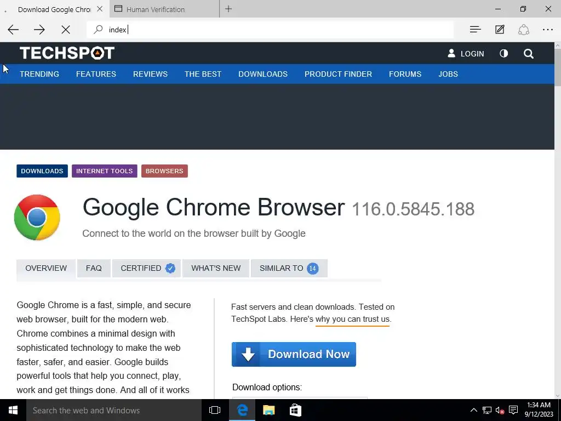Viewport: 561px width, 421px height.
Task: Open the TechSpot LOGIN link
Action: pyautogui.click(x=466, y=54)
